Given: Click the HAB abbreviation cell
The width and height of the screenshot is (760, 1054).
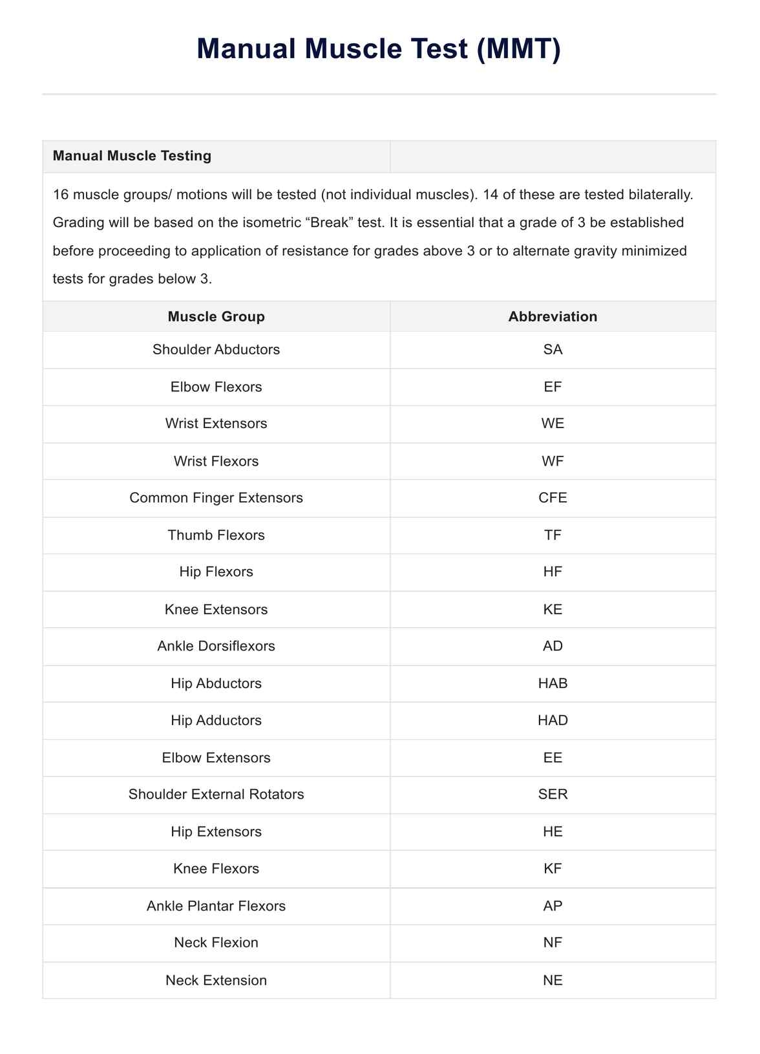Looking at the screenshot, I should 553,683.
